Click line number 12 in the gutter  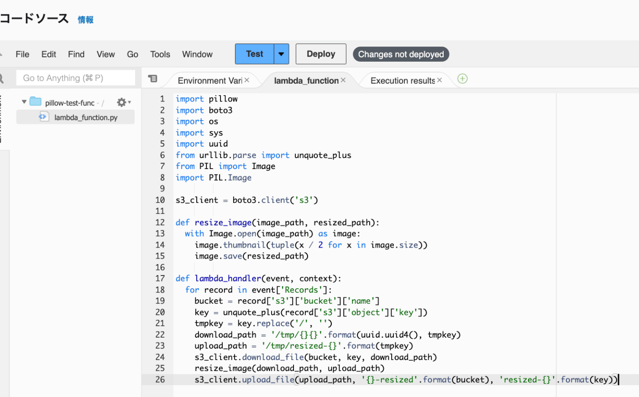pos(160,222)
